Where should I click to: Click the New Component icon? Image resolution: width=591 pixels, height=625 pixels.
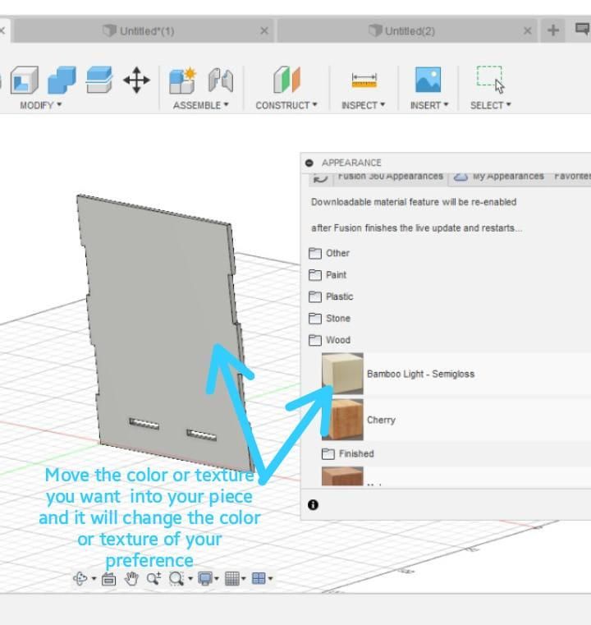(x=183, y=80)
